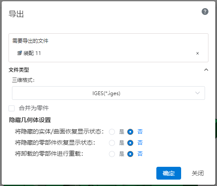The image size is (217, 186).
Task: Click the arrow of 三维格式 combo box
Action: [x=197, y=93]
